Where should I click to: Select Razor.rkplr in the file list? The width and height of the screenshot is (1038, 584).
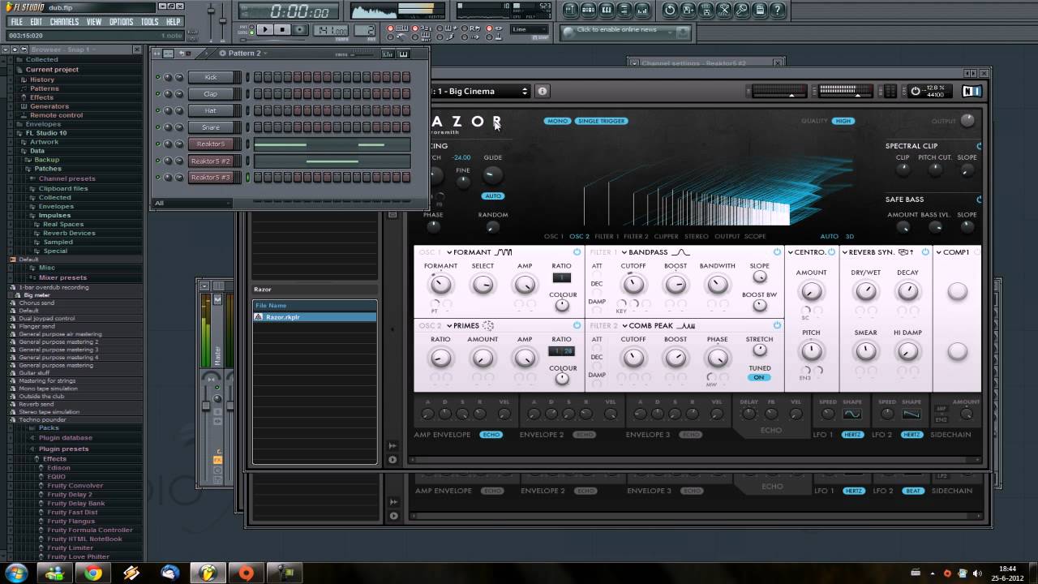point(315,316)
